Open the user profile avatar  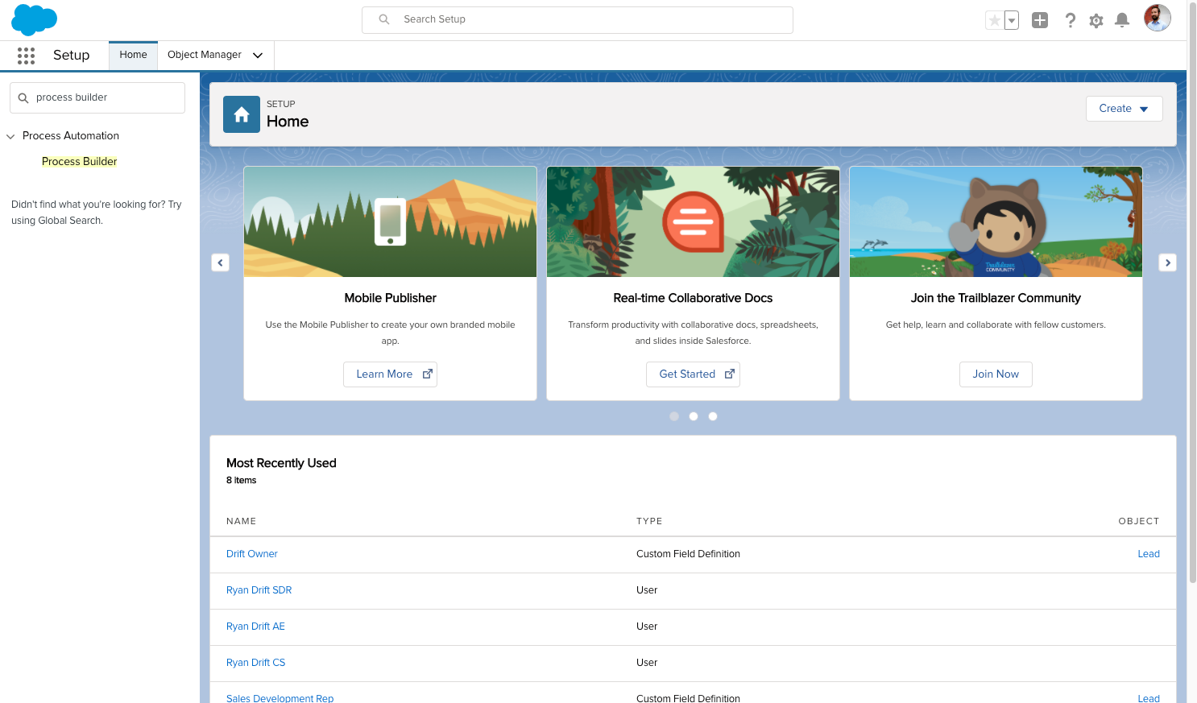pyautogui.click(x=1158, y=18)
